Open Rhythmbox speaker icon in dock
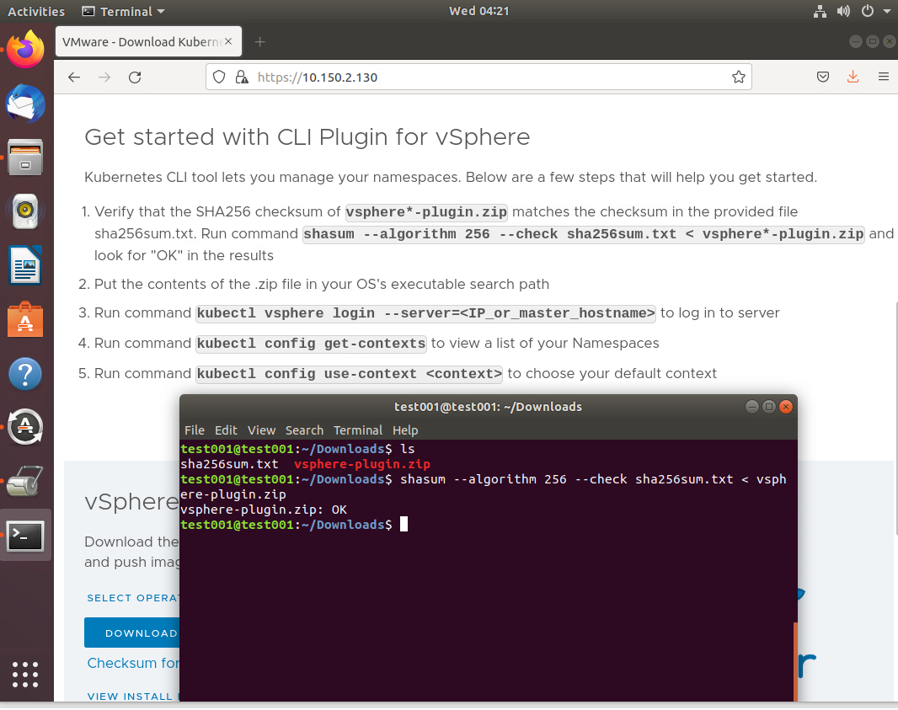Screen dimensions: 898x710 (25, 211)
